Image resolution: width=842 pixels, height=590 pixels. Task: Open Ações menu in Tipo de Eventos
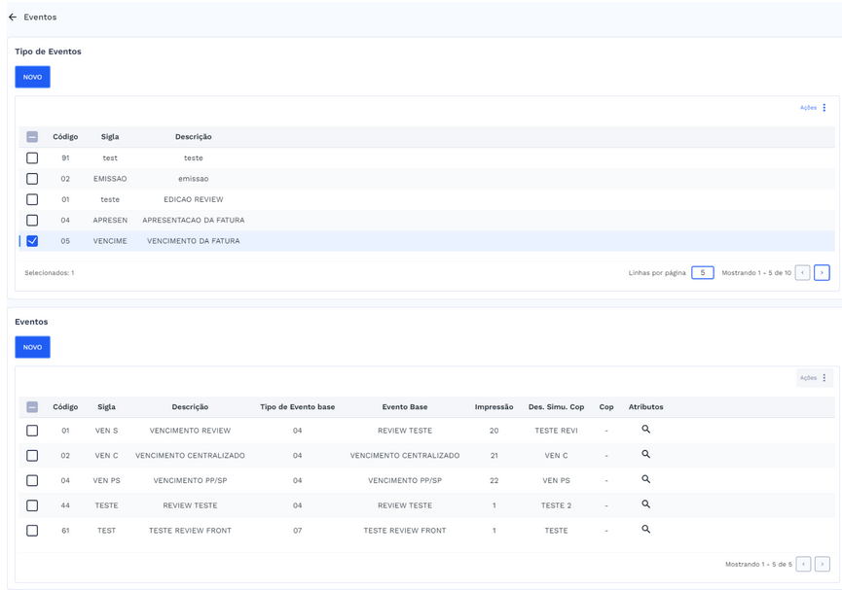pos(814,108)
